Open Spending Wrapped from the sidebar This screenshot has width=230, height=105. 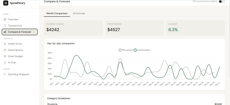[x=20, y=74]
